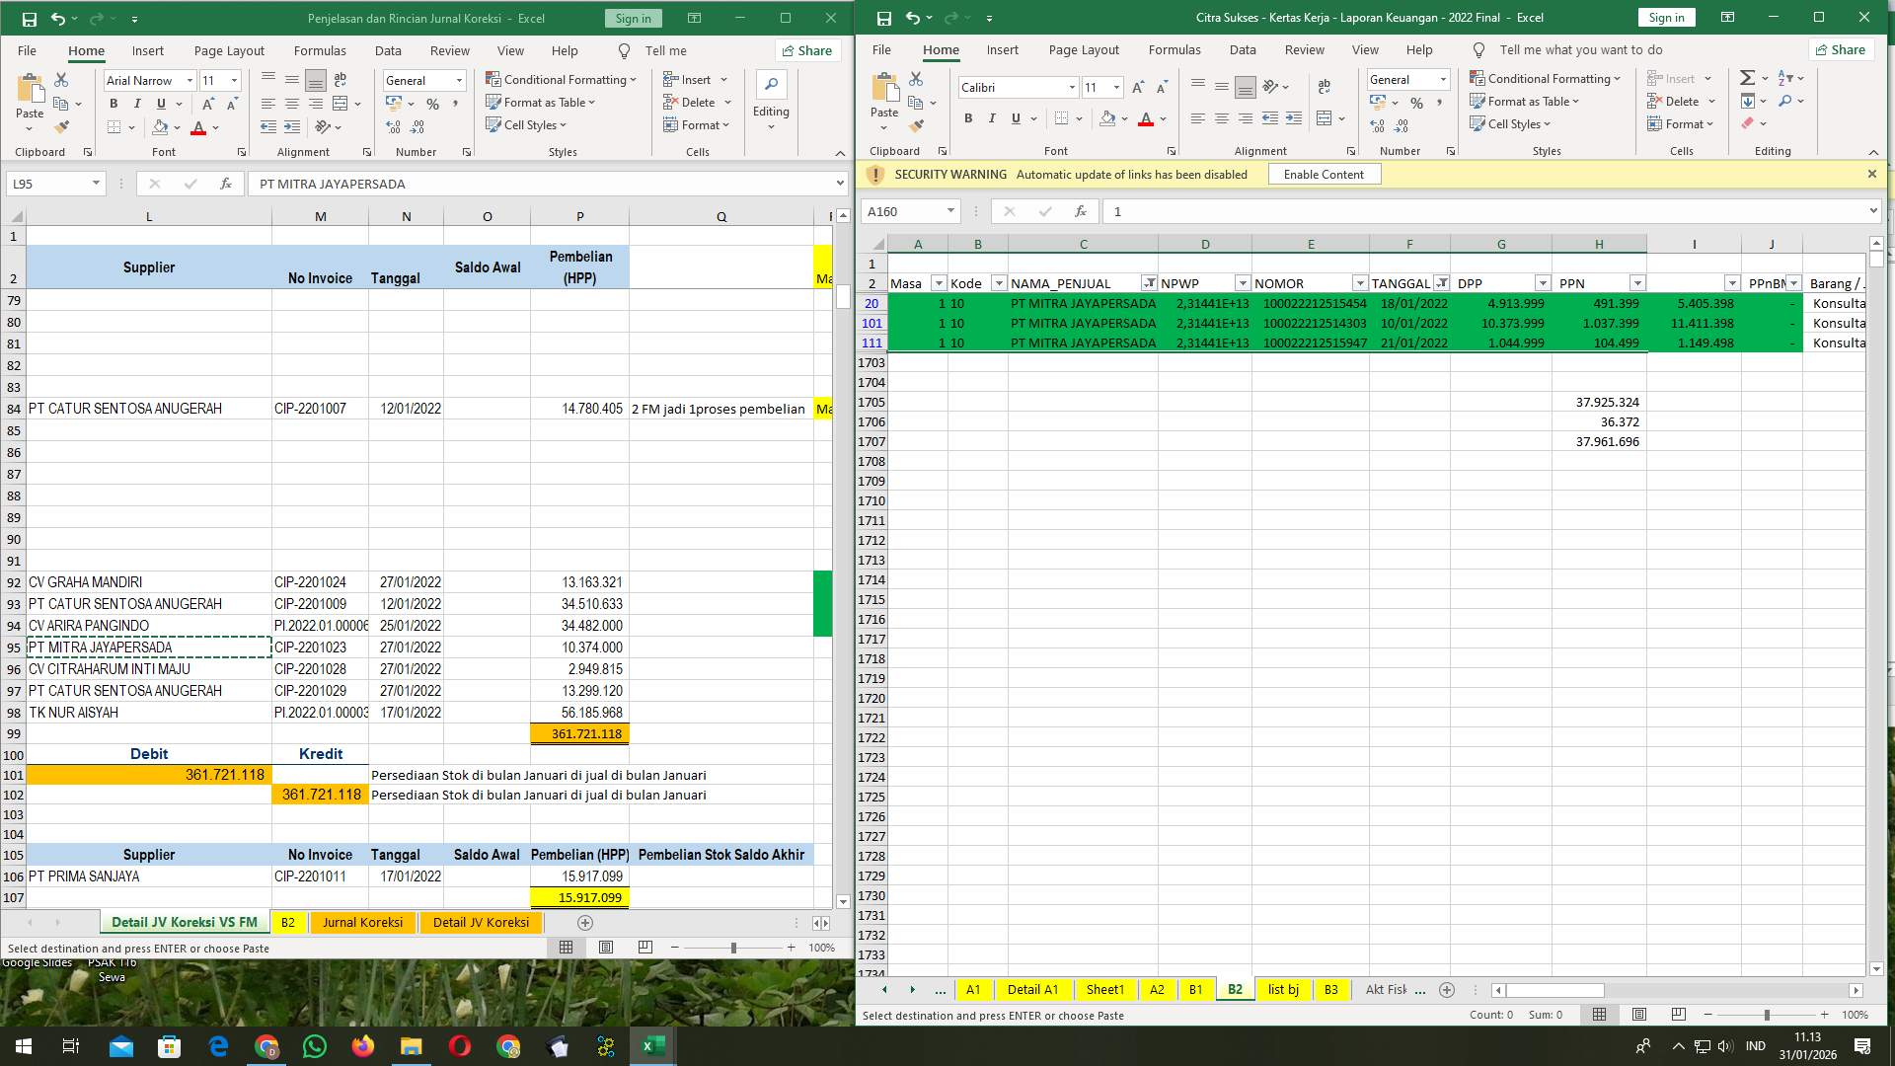Apply bold formatting in the left Excel ribbon
This screenshot has height=1066, width=1895.
(x=113, y=103)
